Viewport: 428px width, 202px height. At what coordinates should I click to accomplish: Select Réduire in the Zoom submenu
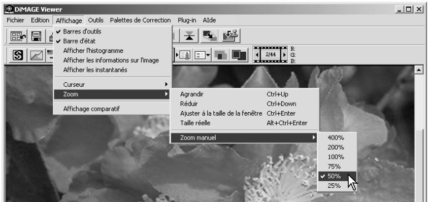tap(244, 104)
